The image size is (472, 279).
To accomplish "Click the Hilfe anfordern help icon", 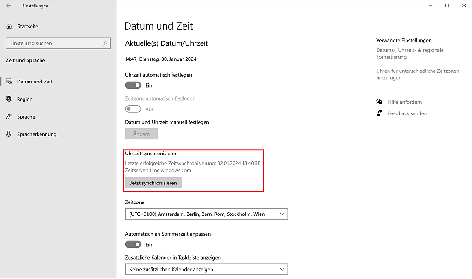I will pos(379,101).
